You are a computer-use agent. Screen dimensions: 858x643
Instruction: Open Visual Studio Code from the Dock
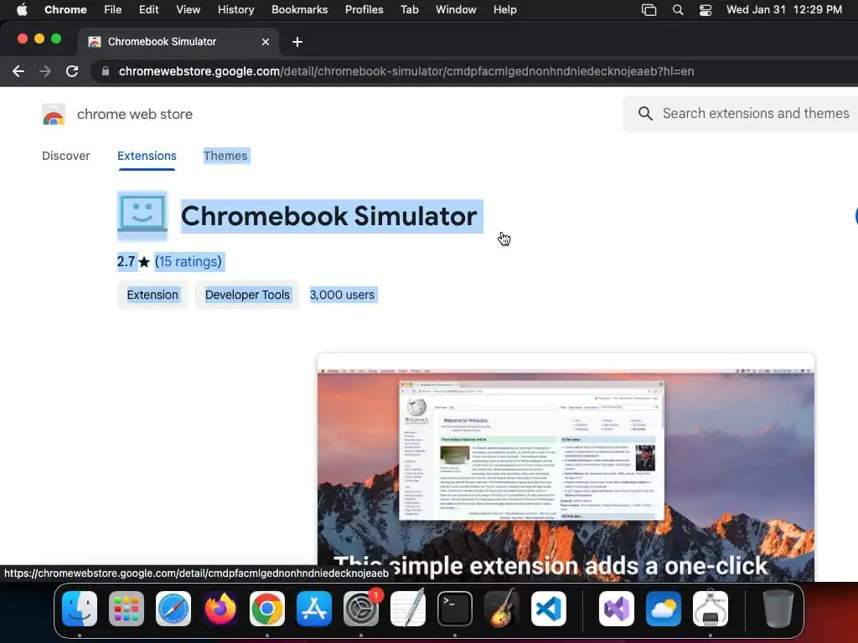548,609
